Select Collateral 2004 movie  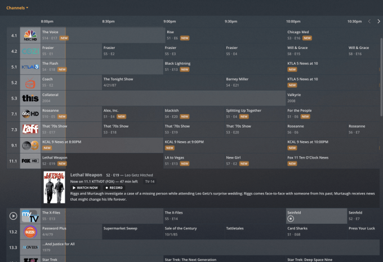click(163, 98)
